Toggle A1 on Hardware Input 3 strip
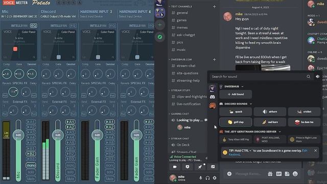Viewport: 327px width, 184px height. [109, 122]
